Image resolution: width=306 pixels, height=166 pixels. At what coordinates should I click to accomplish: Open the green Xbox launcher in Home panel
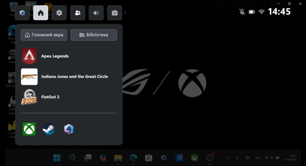[x=29, y=129]
